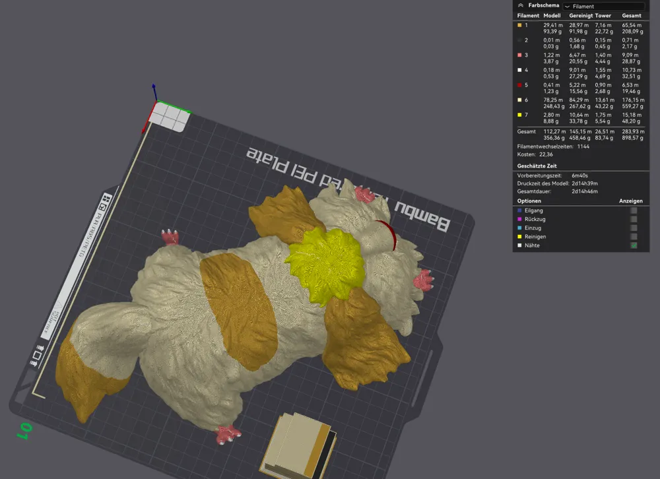The width and height of the screenshot is (660, 479).
Task: Click the Gesamt column header
Action: click(632, 16)
